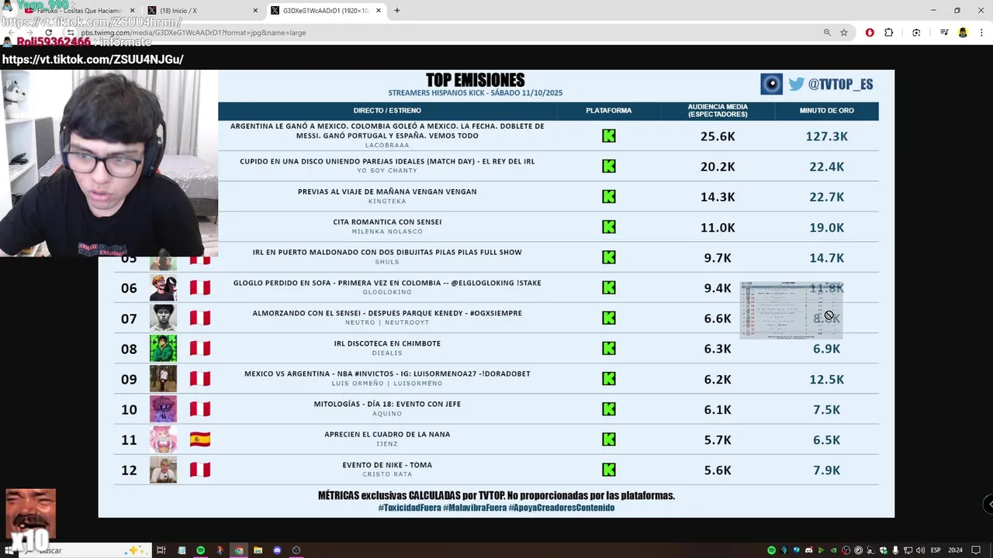Open Task View on the taskbar
This screenshot has width=993, height=558.
pos(161,550)
